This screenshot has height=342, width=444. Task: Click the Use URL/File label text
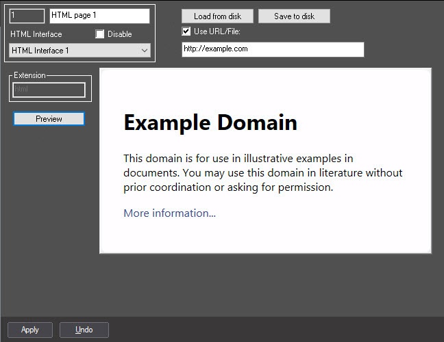point(217,31)
